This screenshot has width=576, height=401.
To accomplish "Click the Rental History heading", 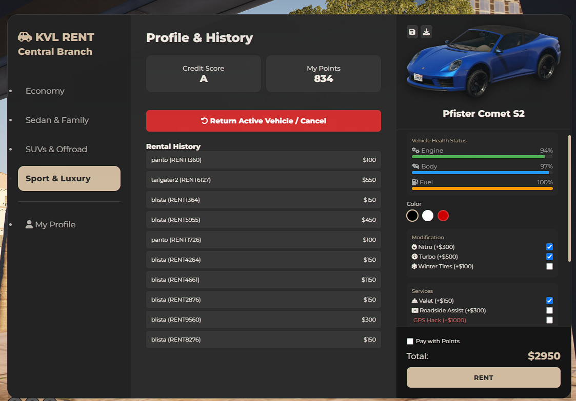I will 173,146.
